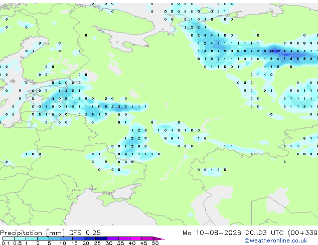Click the '00..03 UTC' time text
Screen dimensions: 318x245
(264, 233)
